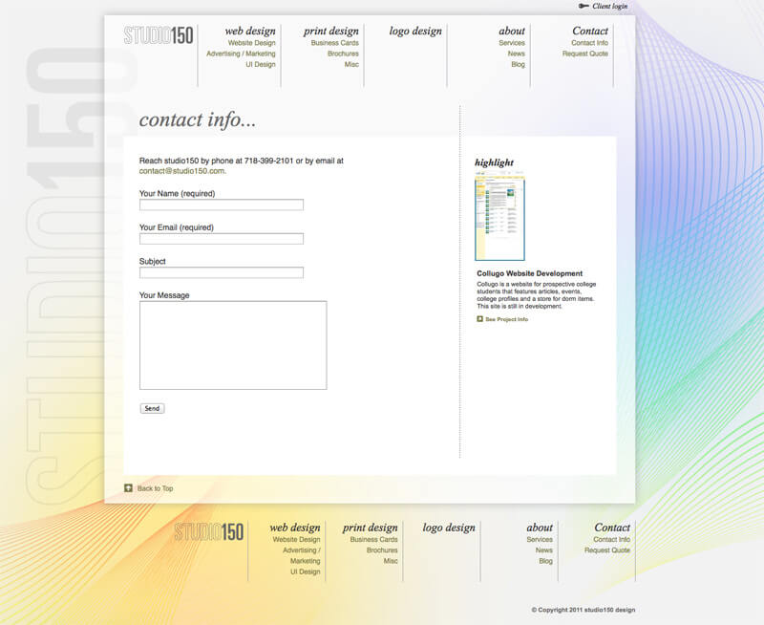Open Services link in the footer
The width and height of the screenshot is (764, 625).
[540, 540]
